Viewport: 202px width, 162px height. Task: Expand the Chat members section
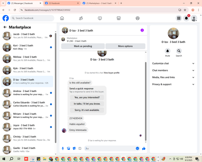173,70
